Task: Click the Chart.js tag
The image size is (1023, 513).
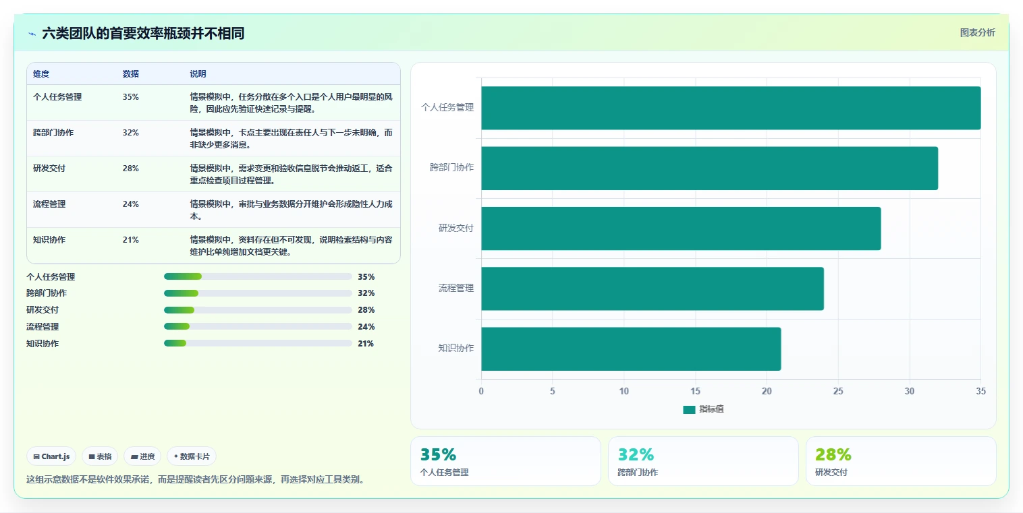Action: coord(51,456)
